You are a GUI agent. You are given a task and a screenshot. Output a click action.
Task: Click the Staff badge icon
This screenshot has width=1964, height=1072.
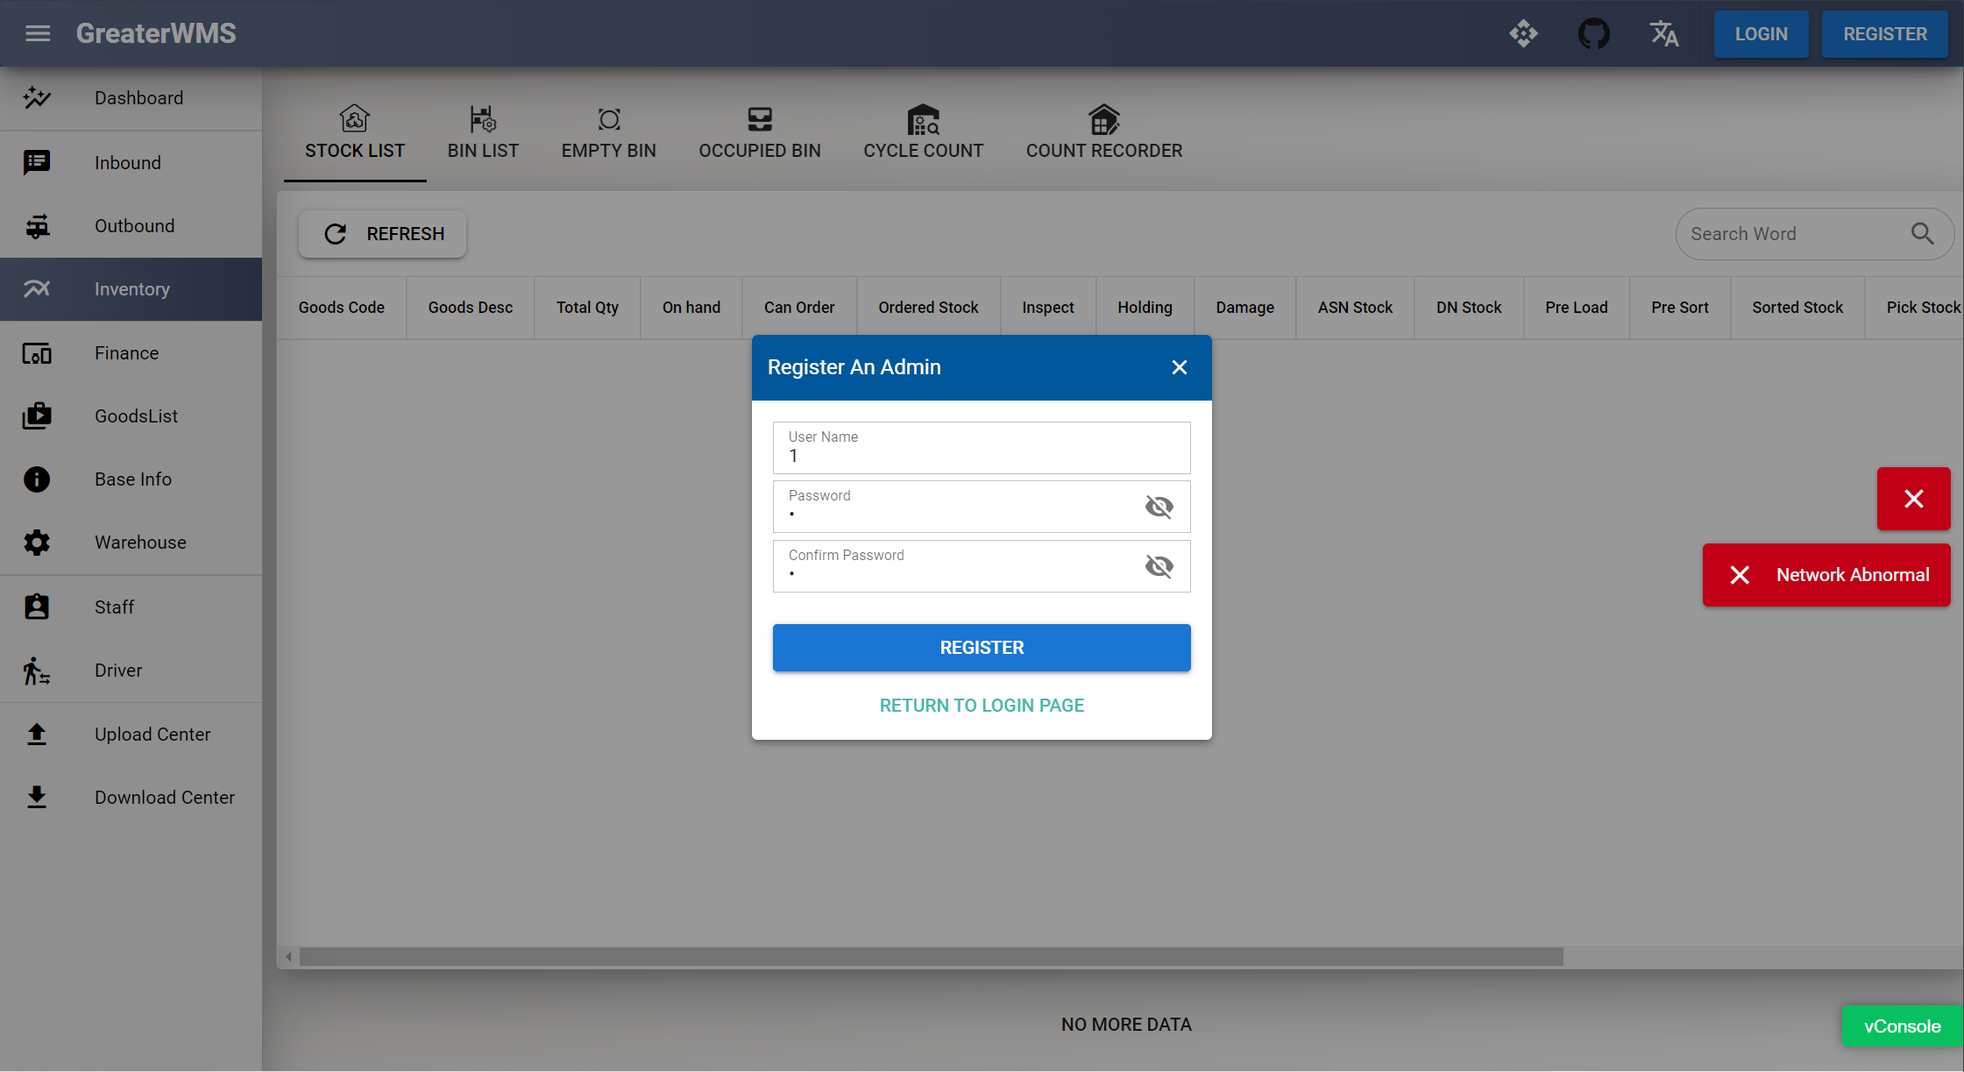pyautogui.click(x=37, y=607)
